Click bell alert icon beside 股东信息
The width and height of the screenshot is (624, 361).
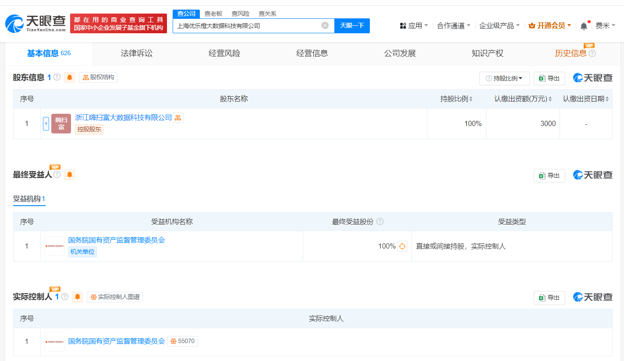pyautogui.click(x=70, y=77)
